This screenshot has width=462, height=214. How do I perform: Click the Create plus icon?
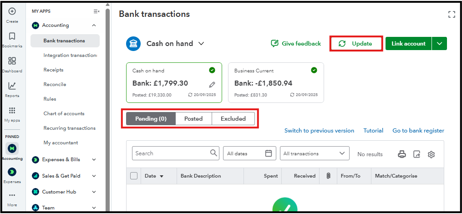pos(12,12)
